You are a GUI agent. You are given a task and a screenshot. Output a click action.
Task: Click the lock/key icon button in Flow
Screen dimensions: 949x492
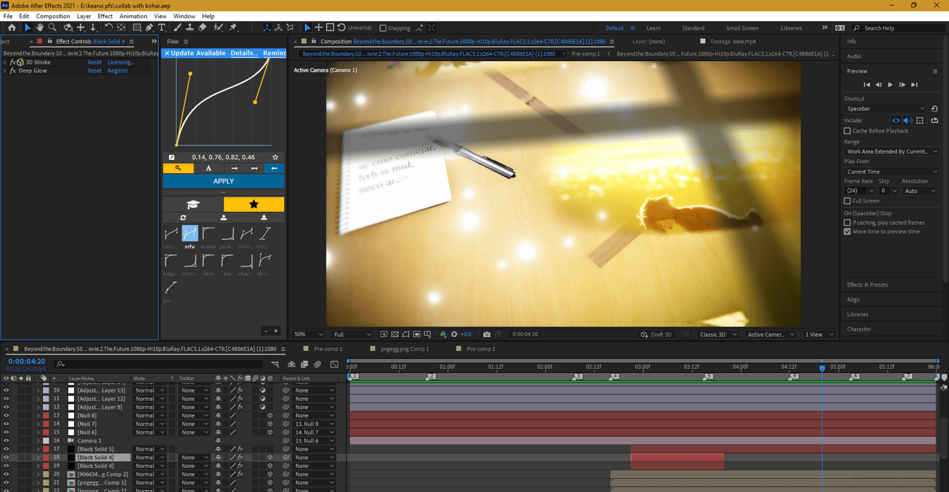click(x=178, y=168)
